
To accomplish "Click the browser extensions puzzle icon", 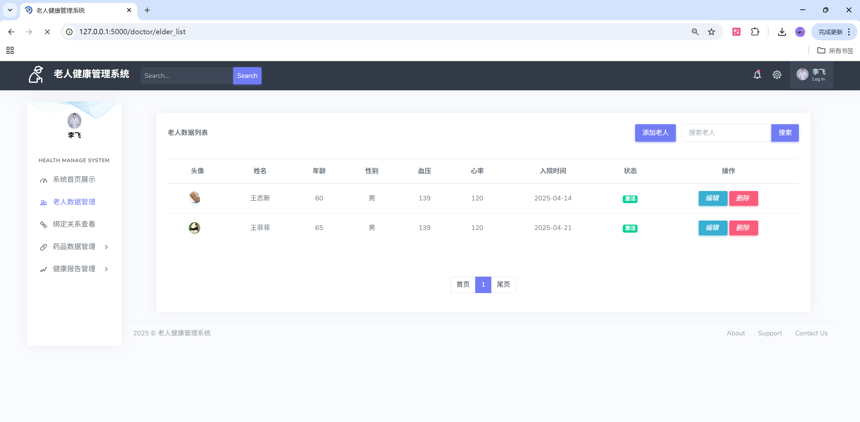I will click(755, 32).
